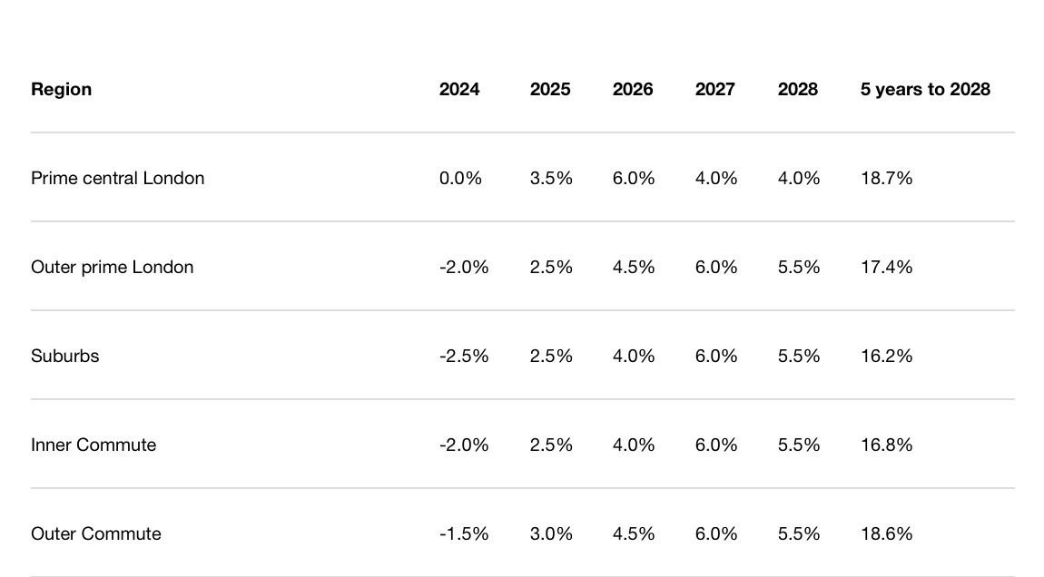This screenshot has height=577, width=1044.
Task: Select the Suburbs 2024 value of -2.5%
Action: point(464,356)
